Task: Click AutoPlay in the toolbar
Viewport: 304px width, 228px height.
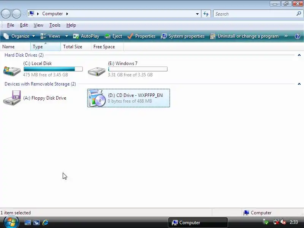Action: tap(86, 36)
